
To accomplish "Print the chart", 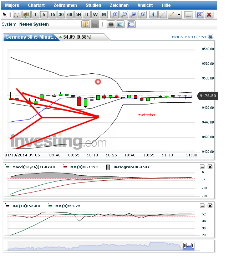I will 111,25.
